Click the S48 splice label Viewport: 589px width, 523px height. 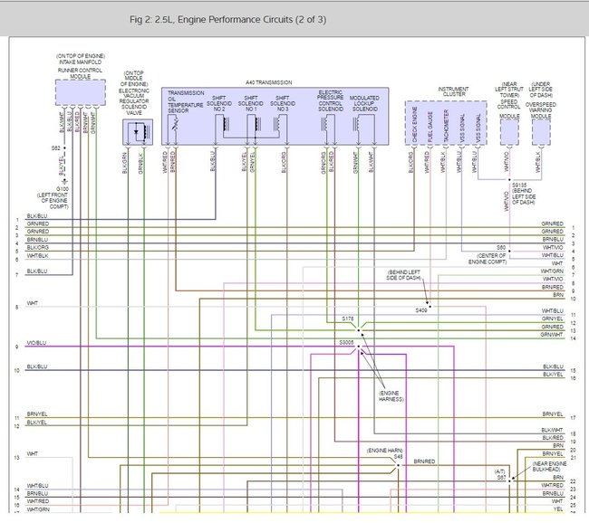(398, 457)
